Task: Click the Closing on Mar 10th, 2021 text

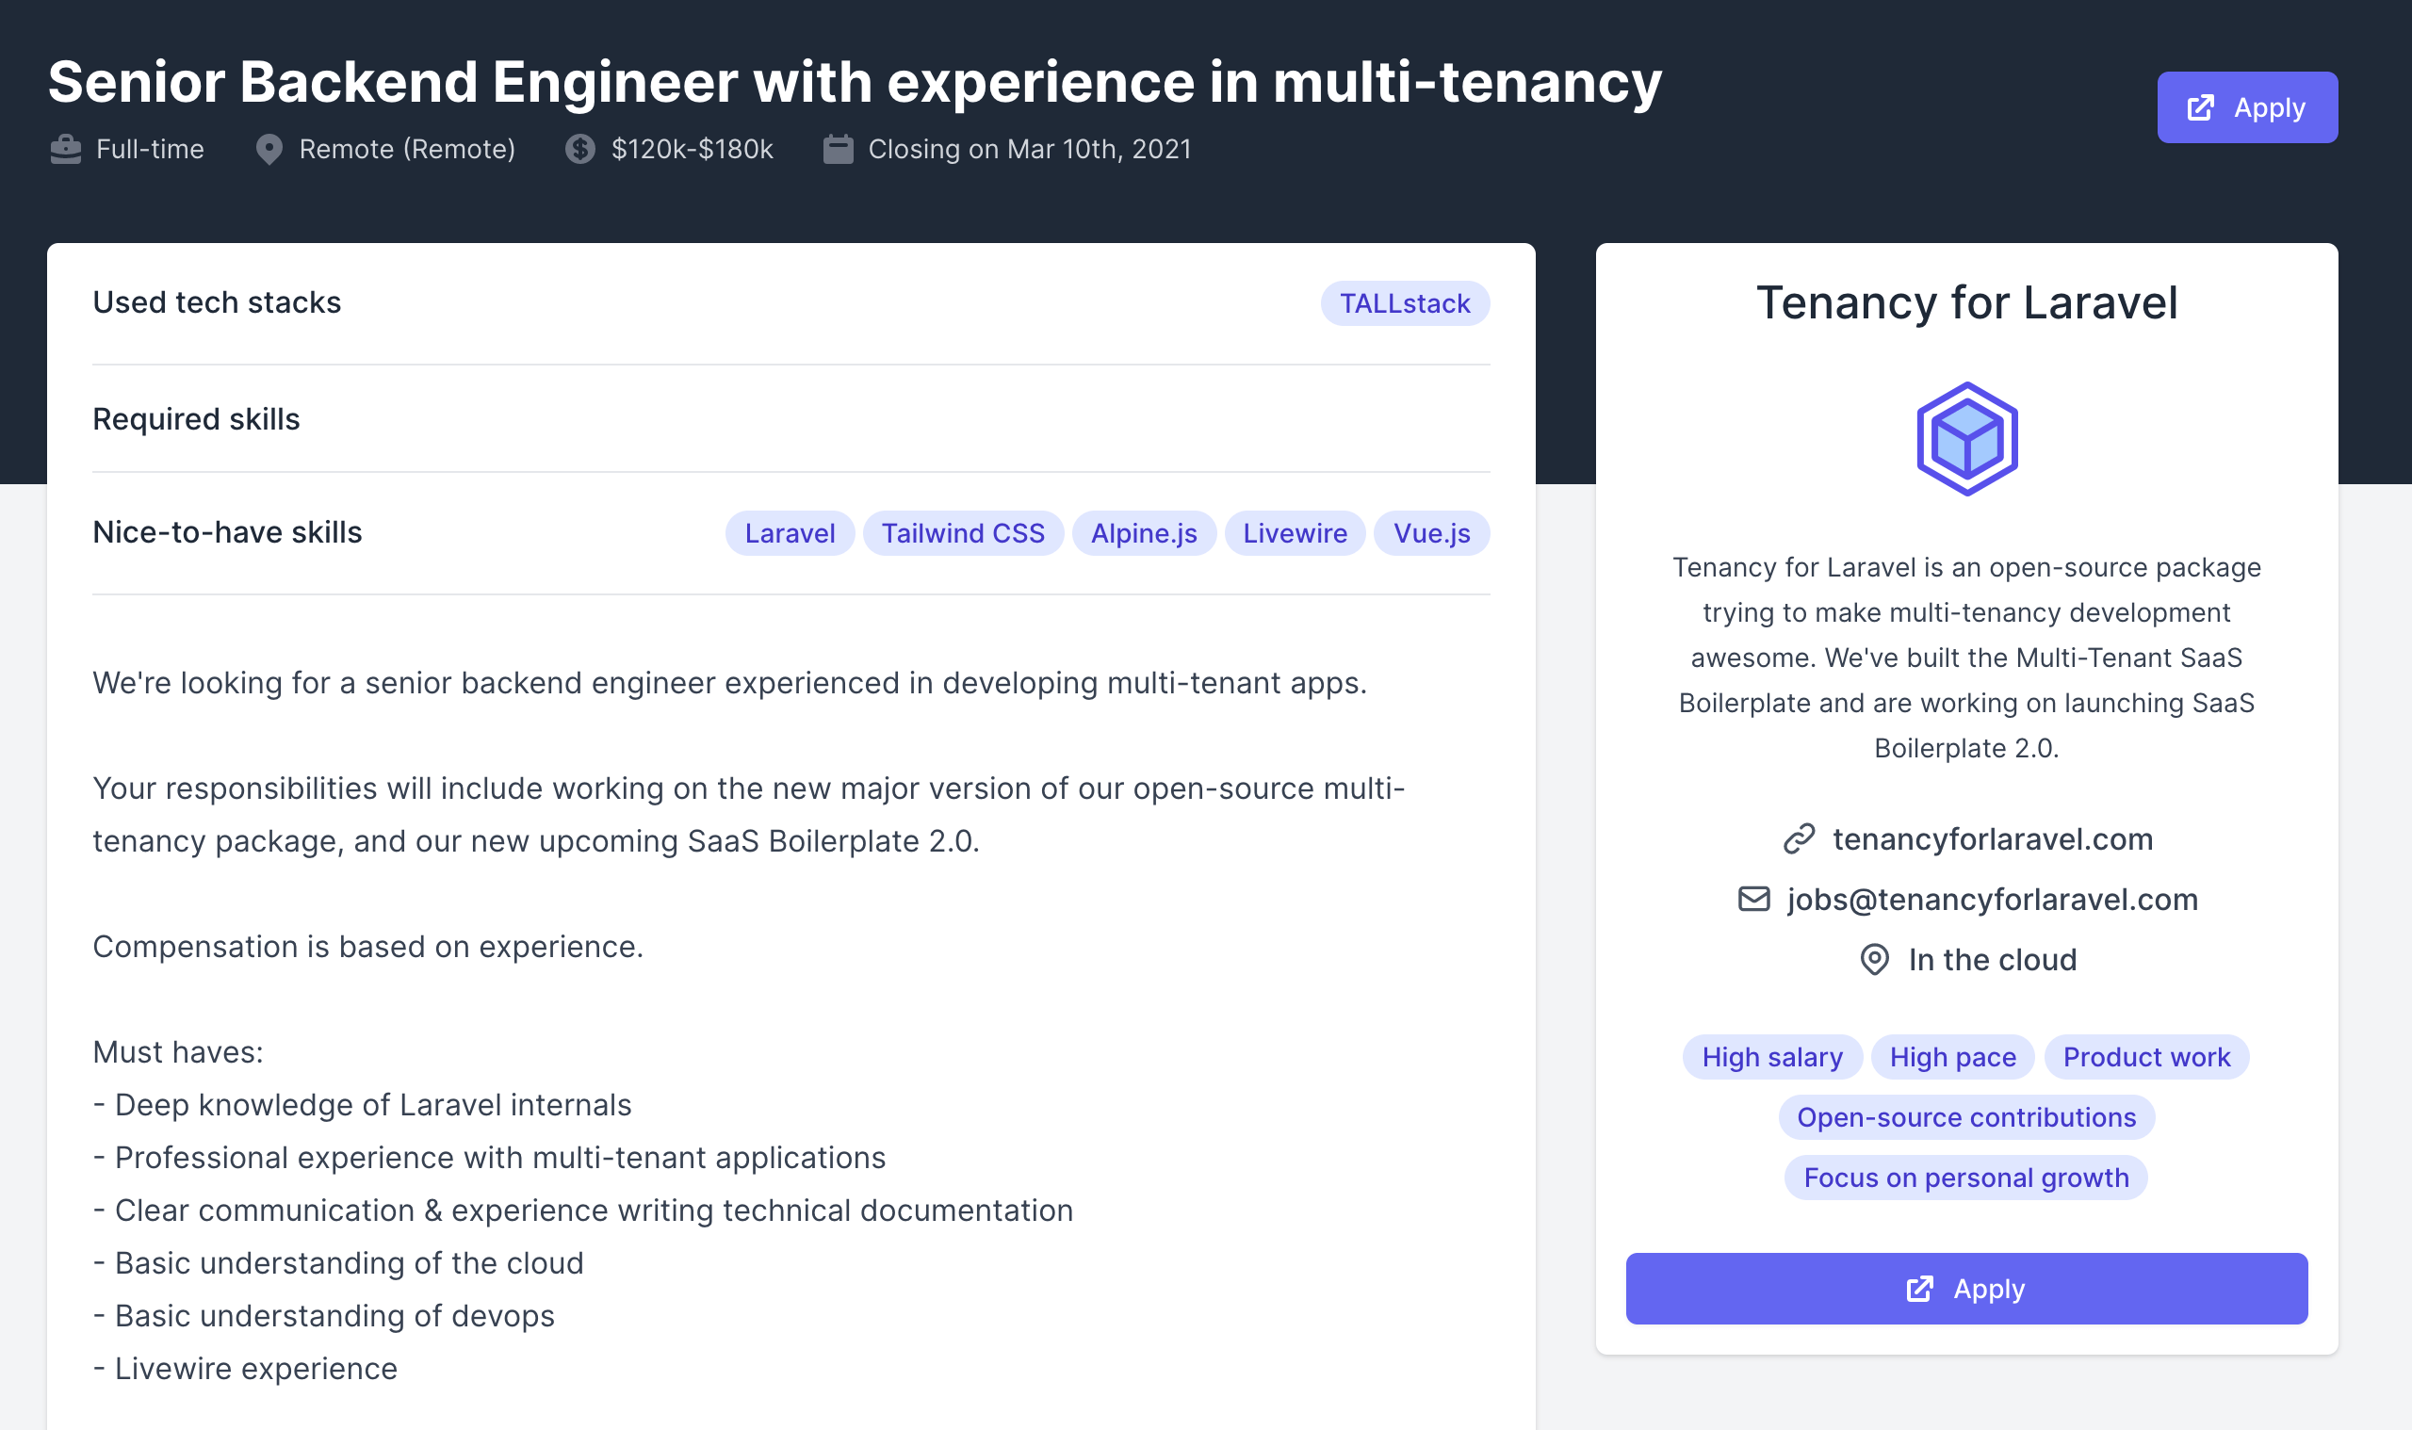Action: (x=1029, y=150)
